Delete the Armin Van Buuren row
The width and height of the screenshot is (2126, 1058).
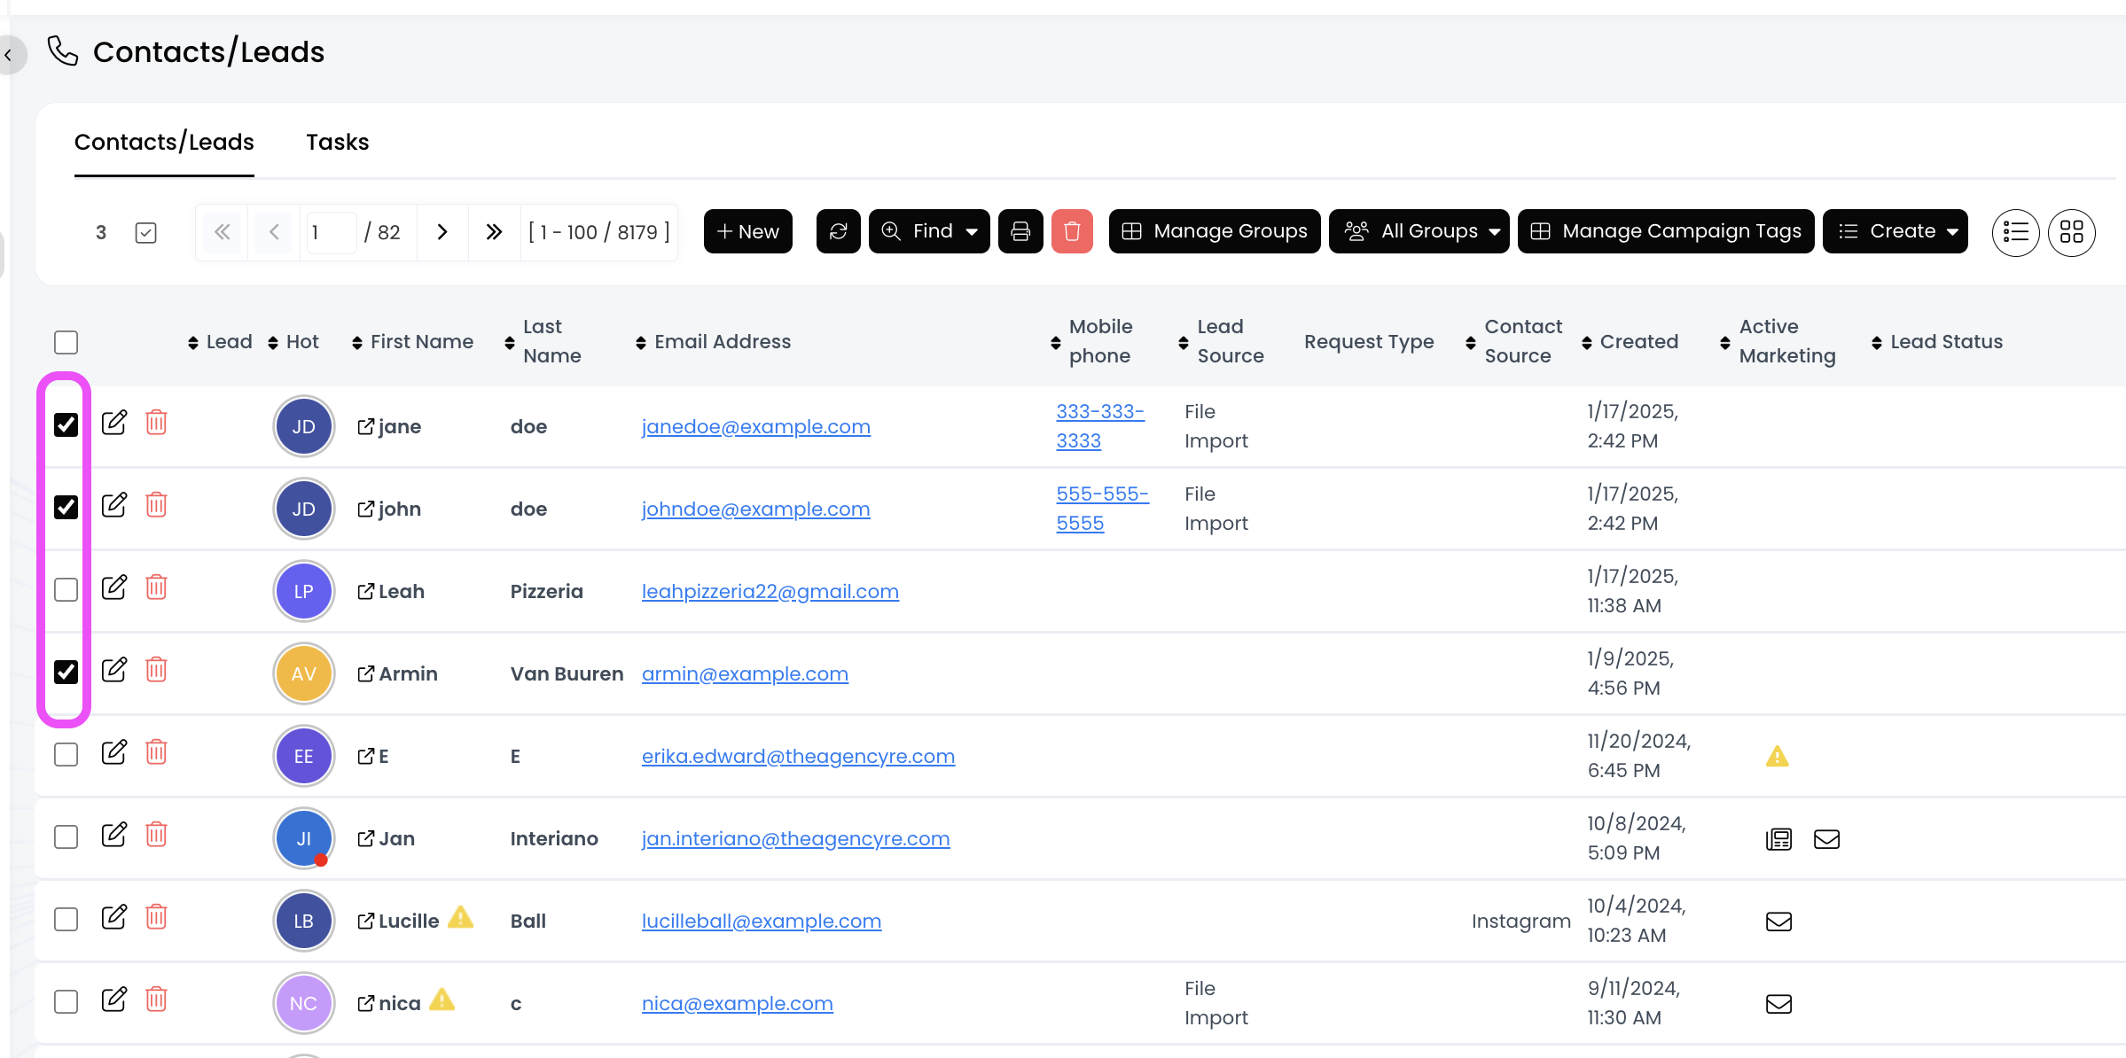pos(156,670)
